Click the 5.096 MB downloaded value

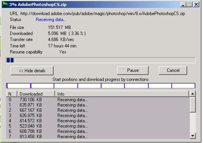coord(67,33)
